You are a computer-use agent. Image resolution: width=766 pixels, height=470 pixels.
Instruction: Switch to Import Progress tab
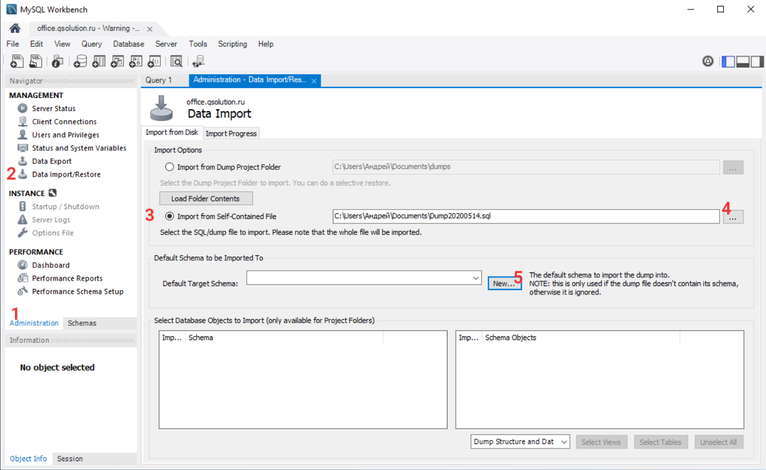point(231,133)
